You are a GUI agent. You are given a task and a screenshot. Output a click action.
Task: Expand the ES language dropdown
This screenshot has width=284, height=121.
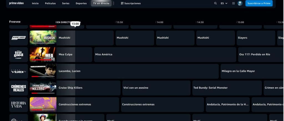224,3
